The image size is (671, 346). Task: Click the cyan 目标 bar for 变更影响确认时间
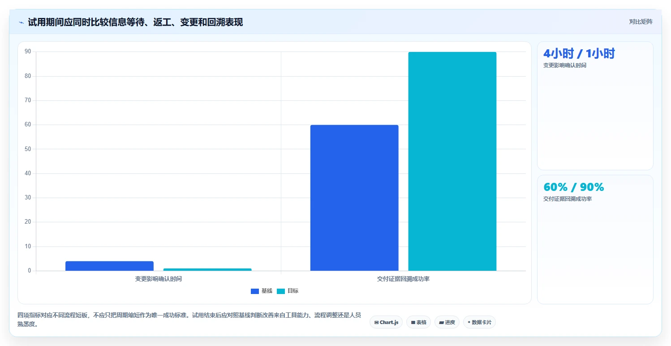[207, 269]
